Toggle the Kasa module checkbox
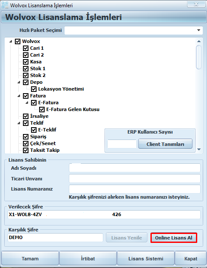This screenshot has height=268, width=207. point(26,62)
